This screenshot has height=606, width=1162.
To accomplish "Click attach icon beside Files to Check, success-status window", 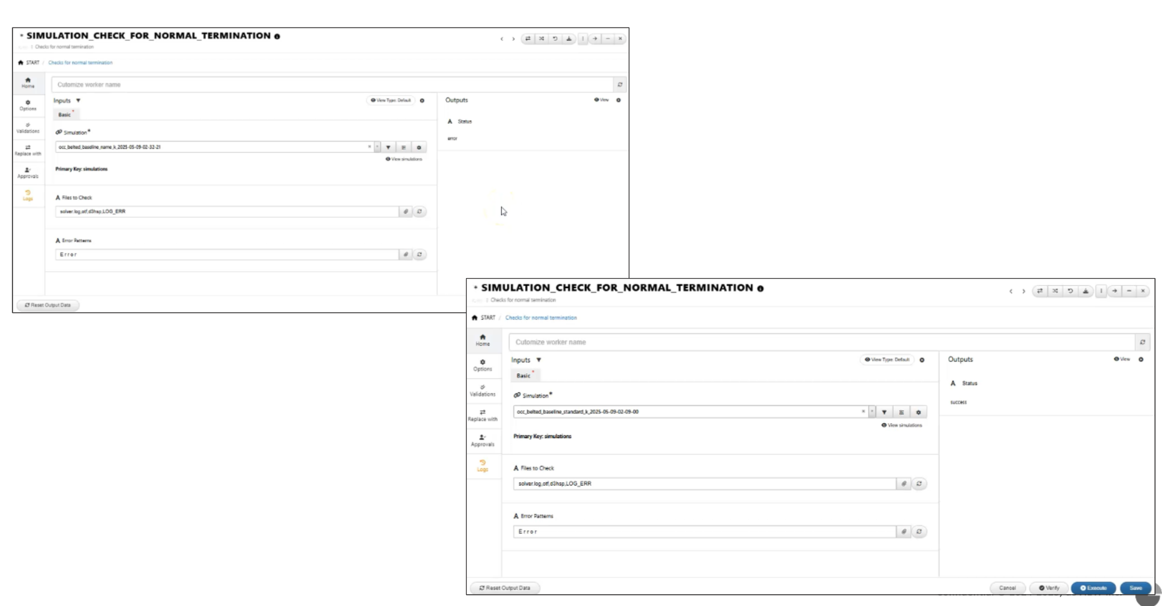I will click(903, 483).
